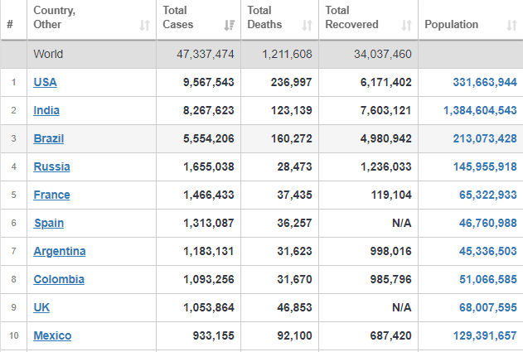Click India population 1,384,604,543 link

tap(480, 110)
